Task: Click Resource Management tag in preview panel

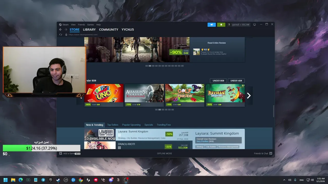Action: 228,147
